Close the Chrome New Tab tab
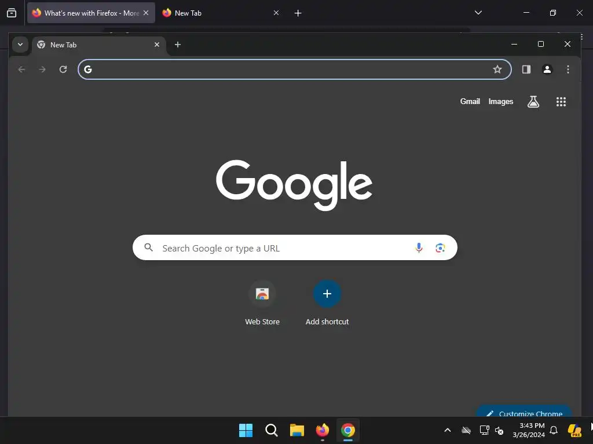 (x=157, y=45)
